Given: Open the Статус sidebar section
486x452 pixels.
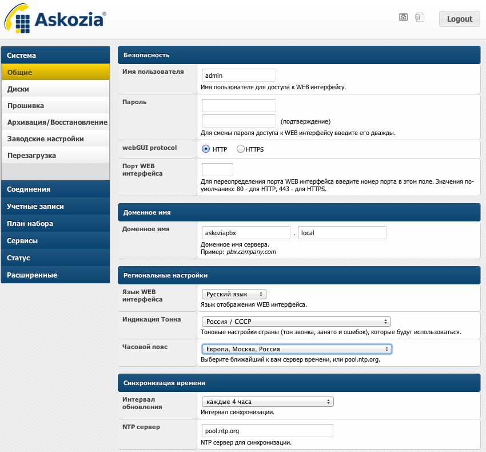Looking at the screenshot, I should (55, 258).
